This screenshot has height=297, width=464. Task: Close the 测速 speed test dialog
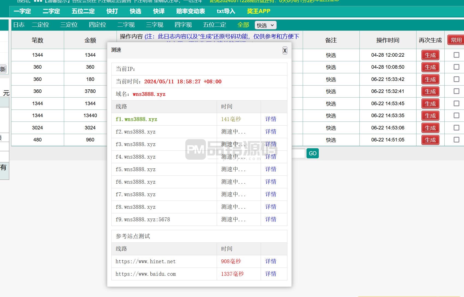285,50
